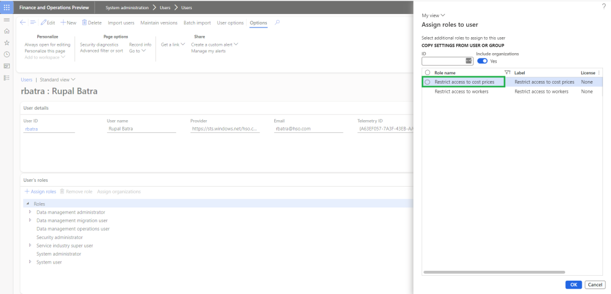Viewport: 611px width, 294px height.
Task: Select Restrict access to workers role name
Action: coord(461,91)
